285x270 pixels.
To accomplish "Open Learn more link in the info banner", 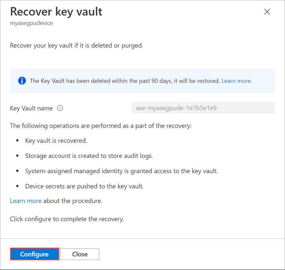I will [x=236, y=81].
